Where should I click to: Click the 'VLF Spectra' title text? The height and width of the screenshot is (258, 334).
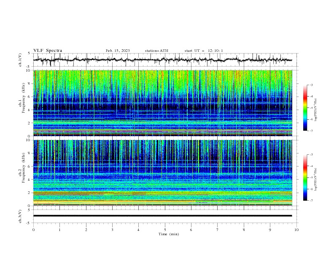pos(48,51)
